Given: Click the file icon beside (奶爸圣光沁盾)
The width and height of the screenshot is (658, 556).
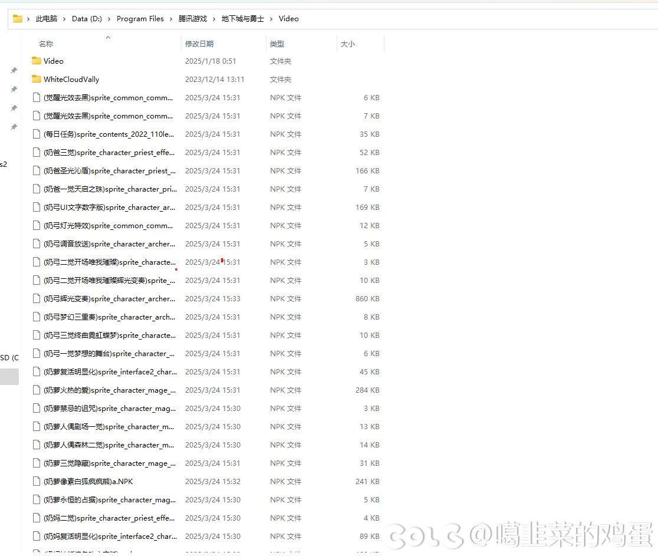Looking at the screenshot, I should tap(37, 171).
